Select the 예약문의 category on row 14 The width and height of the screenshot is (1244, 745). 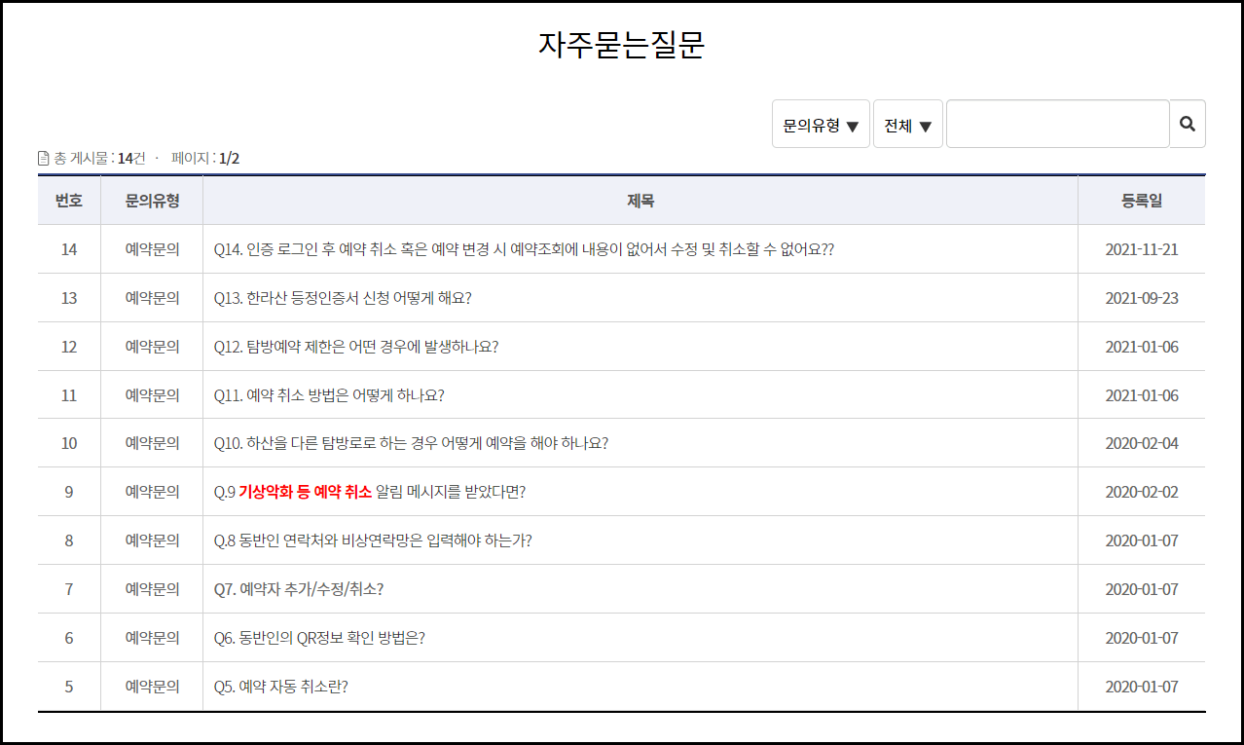point(153,249)
